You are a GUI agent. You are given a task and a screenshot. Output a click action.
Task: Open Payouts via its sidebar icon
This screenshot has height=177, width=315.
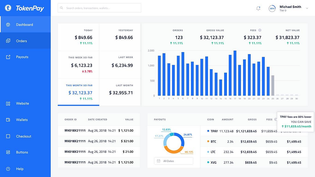8,57
